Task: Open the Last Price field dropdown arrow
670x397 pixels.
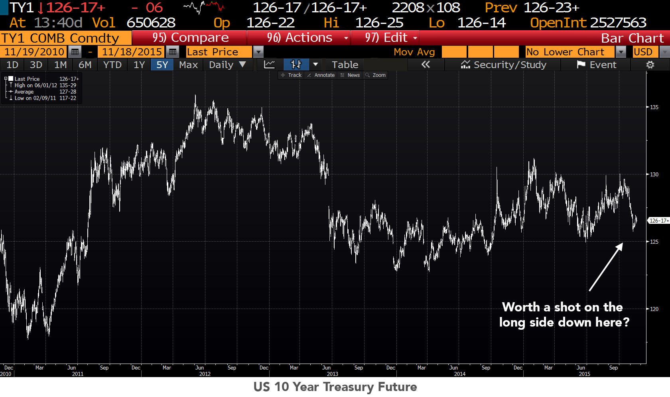Action: point(258,52)
